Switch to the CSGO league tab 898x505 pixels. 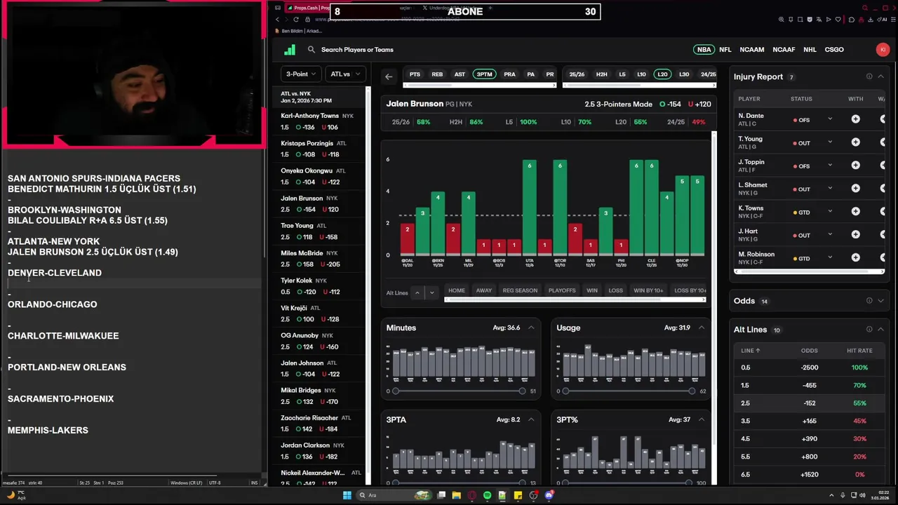tap(834, 50)
